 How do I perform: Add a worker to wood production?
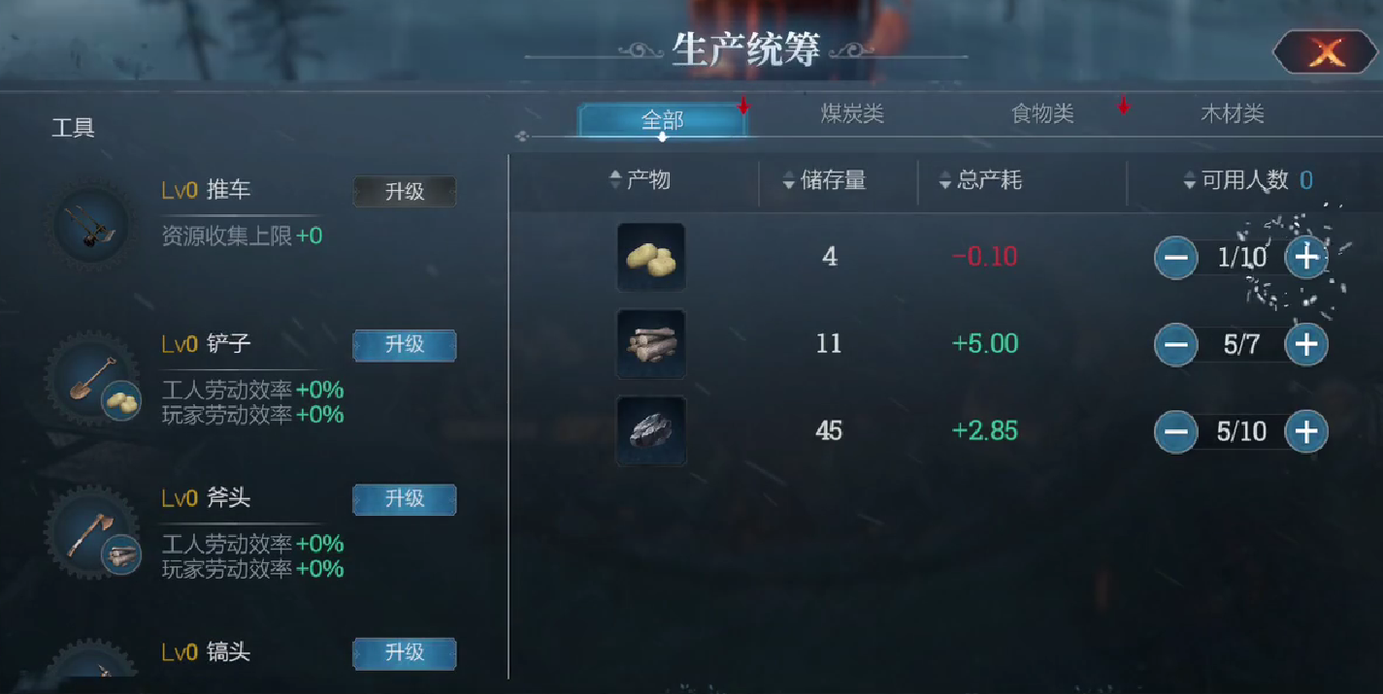click(1306, 344)
